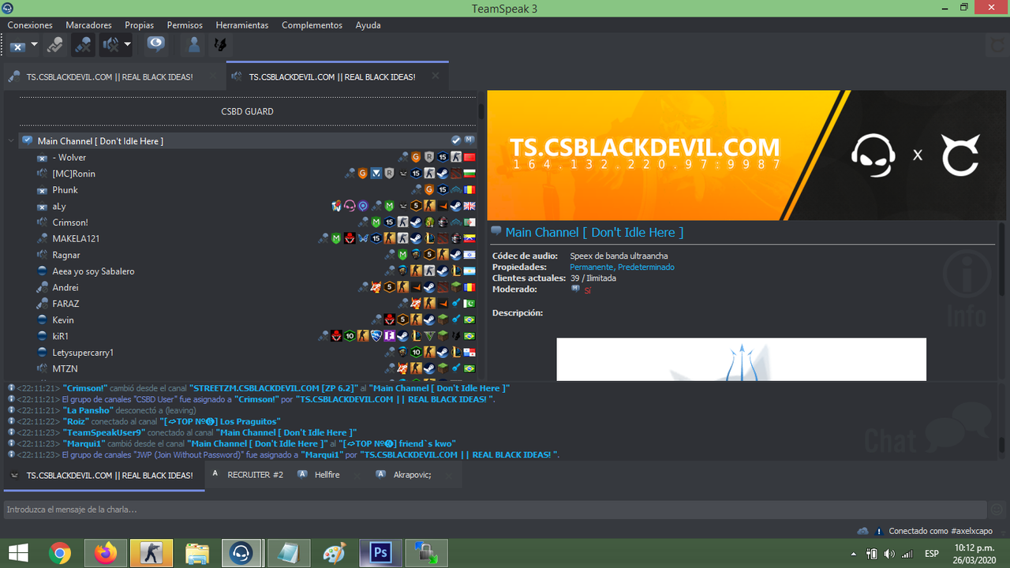The image size is (1010, 568).
Task: Open the emoticon picker beside chat input
Action: [x=997, y=510]
